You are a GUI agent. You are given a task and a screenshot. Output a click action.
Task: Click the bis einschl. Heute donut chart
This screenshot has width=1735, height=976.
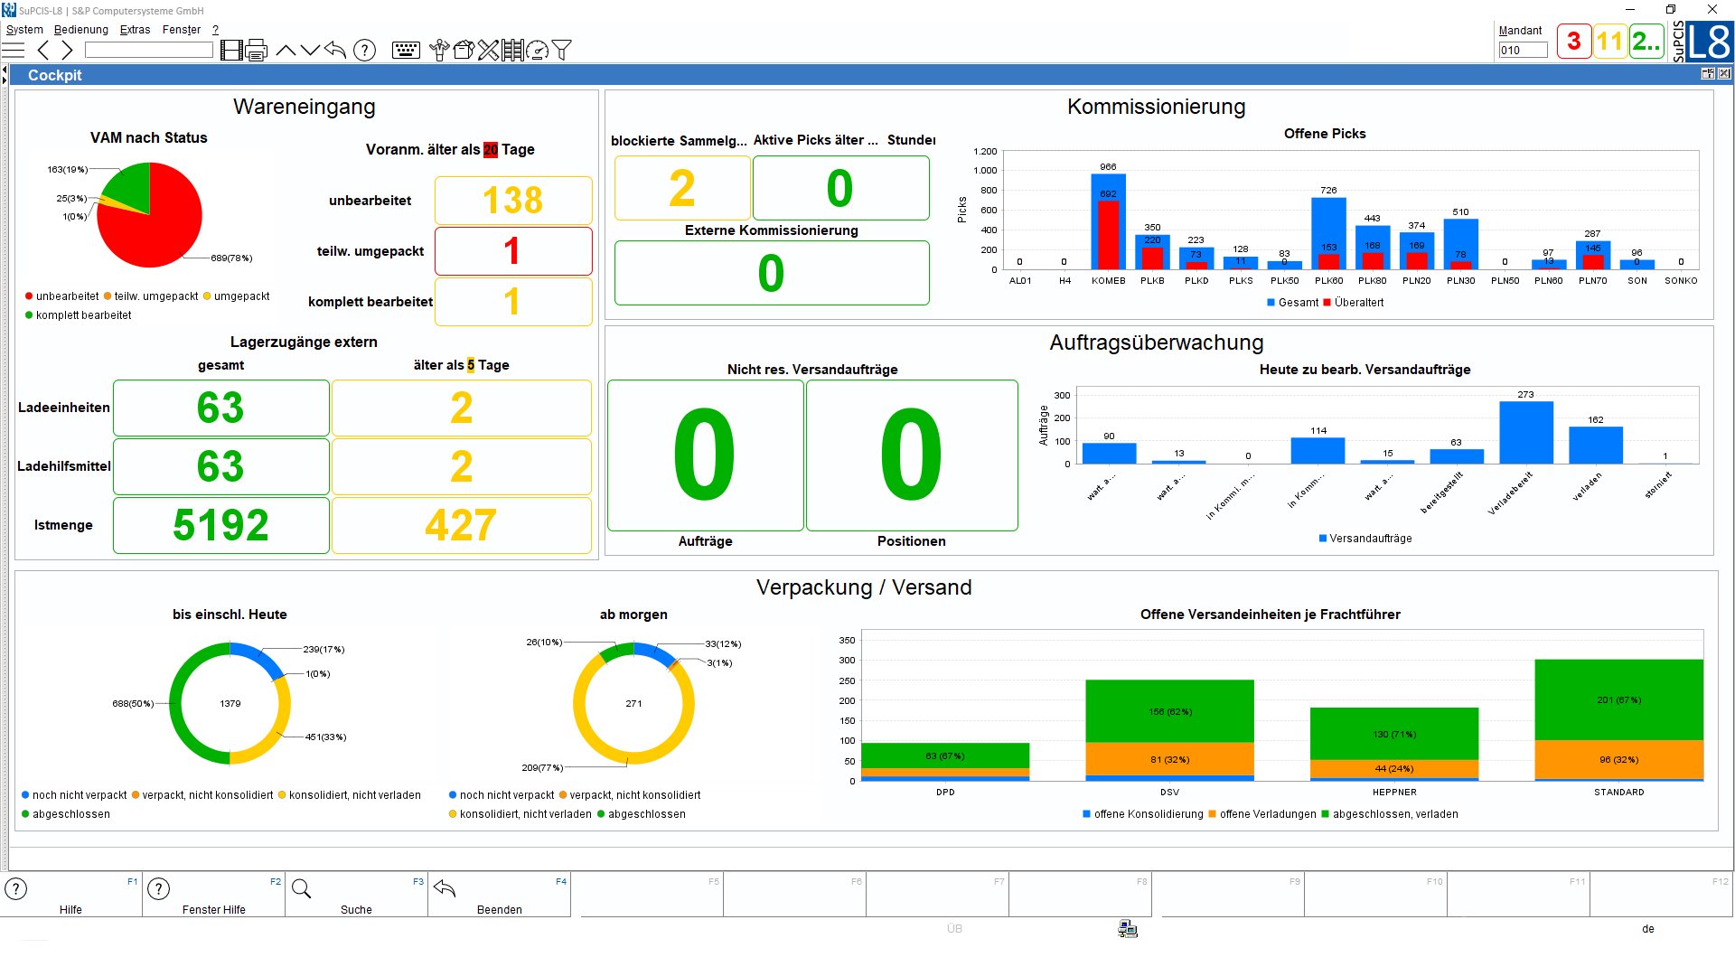point(230,703)
